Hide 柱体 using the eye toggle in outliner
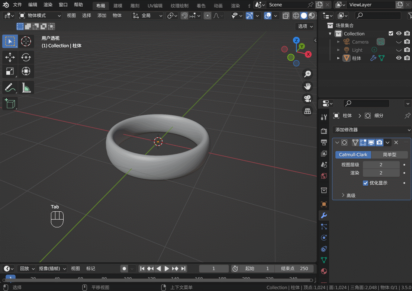The height and width of the screenshot is (291, 412). tap(398, 58)
